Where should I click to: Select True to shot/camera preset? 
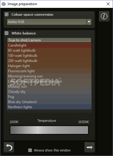click(x=49, y=40)
